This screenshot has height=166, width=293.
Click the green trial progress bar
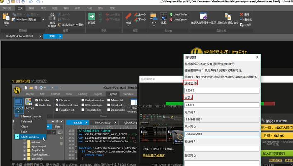click(x=174, y=103)
